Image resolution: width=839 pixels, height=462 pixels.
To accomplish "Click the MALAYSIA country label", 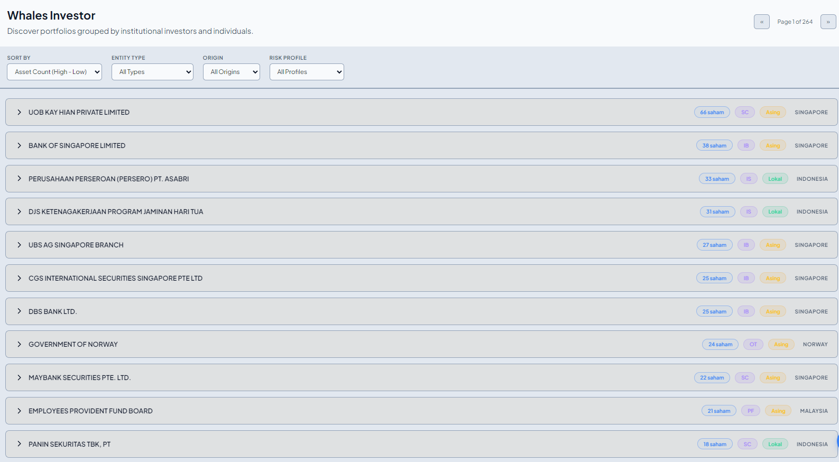I will tap(814, 411).
